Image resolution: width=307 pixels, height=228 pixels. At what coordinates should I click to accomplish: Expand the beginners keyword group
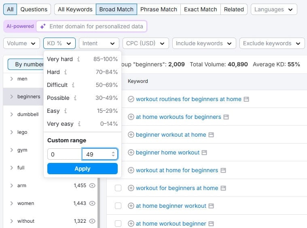(x=12, y=97)
